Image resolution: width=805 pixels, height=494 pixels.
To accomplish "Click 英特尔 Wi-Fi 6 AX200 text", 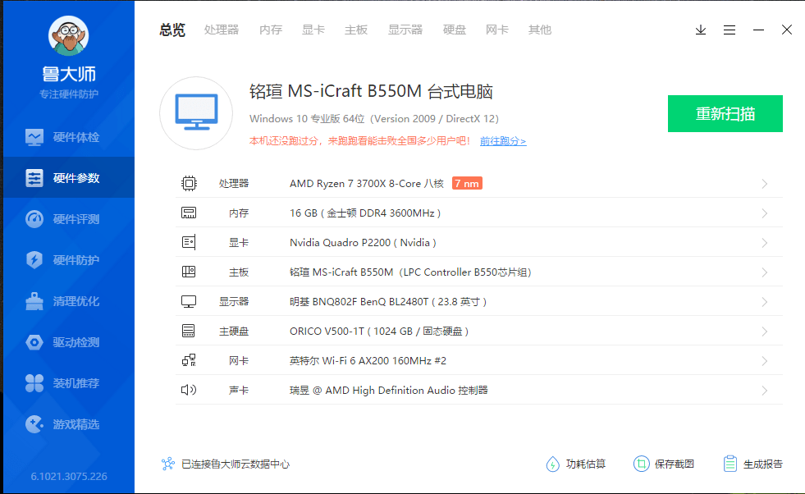I will tap(368, 360).
